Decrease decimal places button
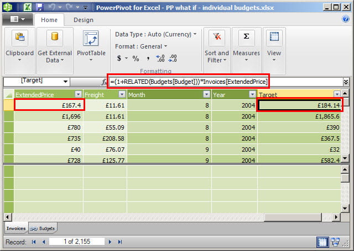Image resolution: width=354 pixels, height=251 pixels. click(x=173, y=58)
